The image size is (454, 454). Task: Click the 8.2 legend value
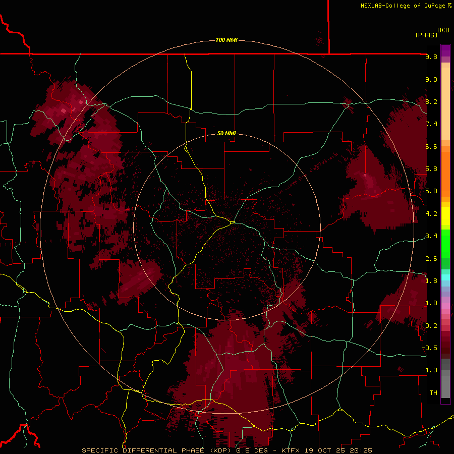tap(431, 101)
